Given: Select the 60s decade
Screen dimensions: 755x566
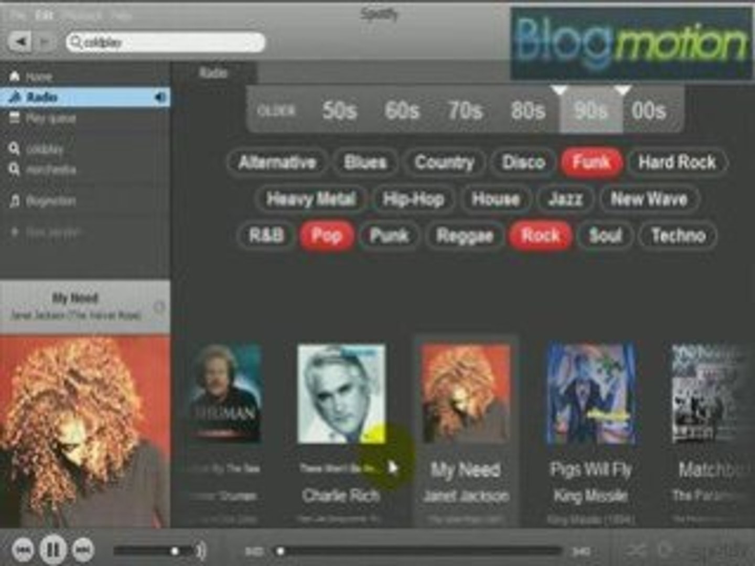Looking at the screenshot, I should (402, 111).
